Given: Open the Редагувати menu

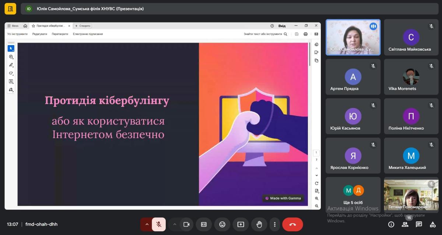Looking at the screenshot, I should coord(39,34).
